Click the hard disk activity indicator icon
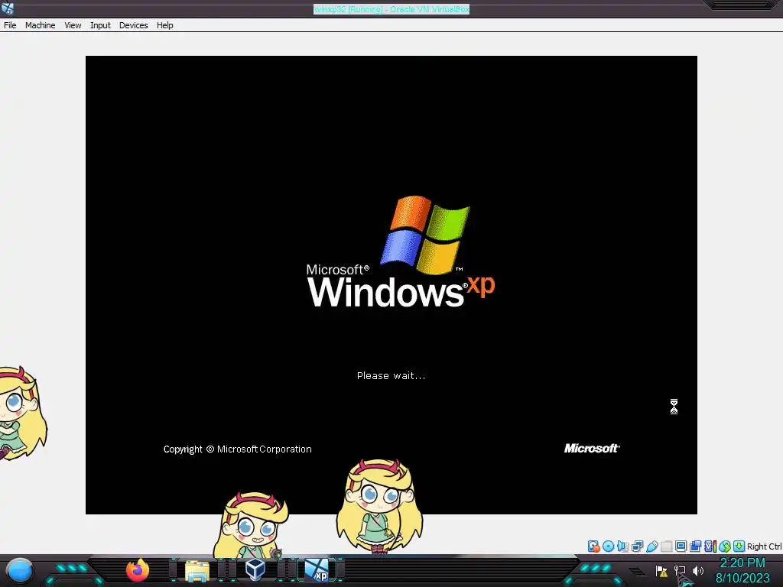 [x=593, y=546]
